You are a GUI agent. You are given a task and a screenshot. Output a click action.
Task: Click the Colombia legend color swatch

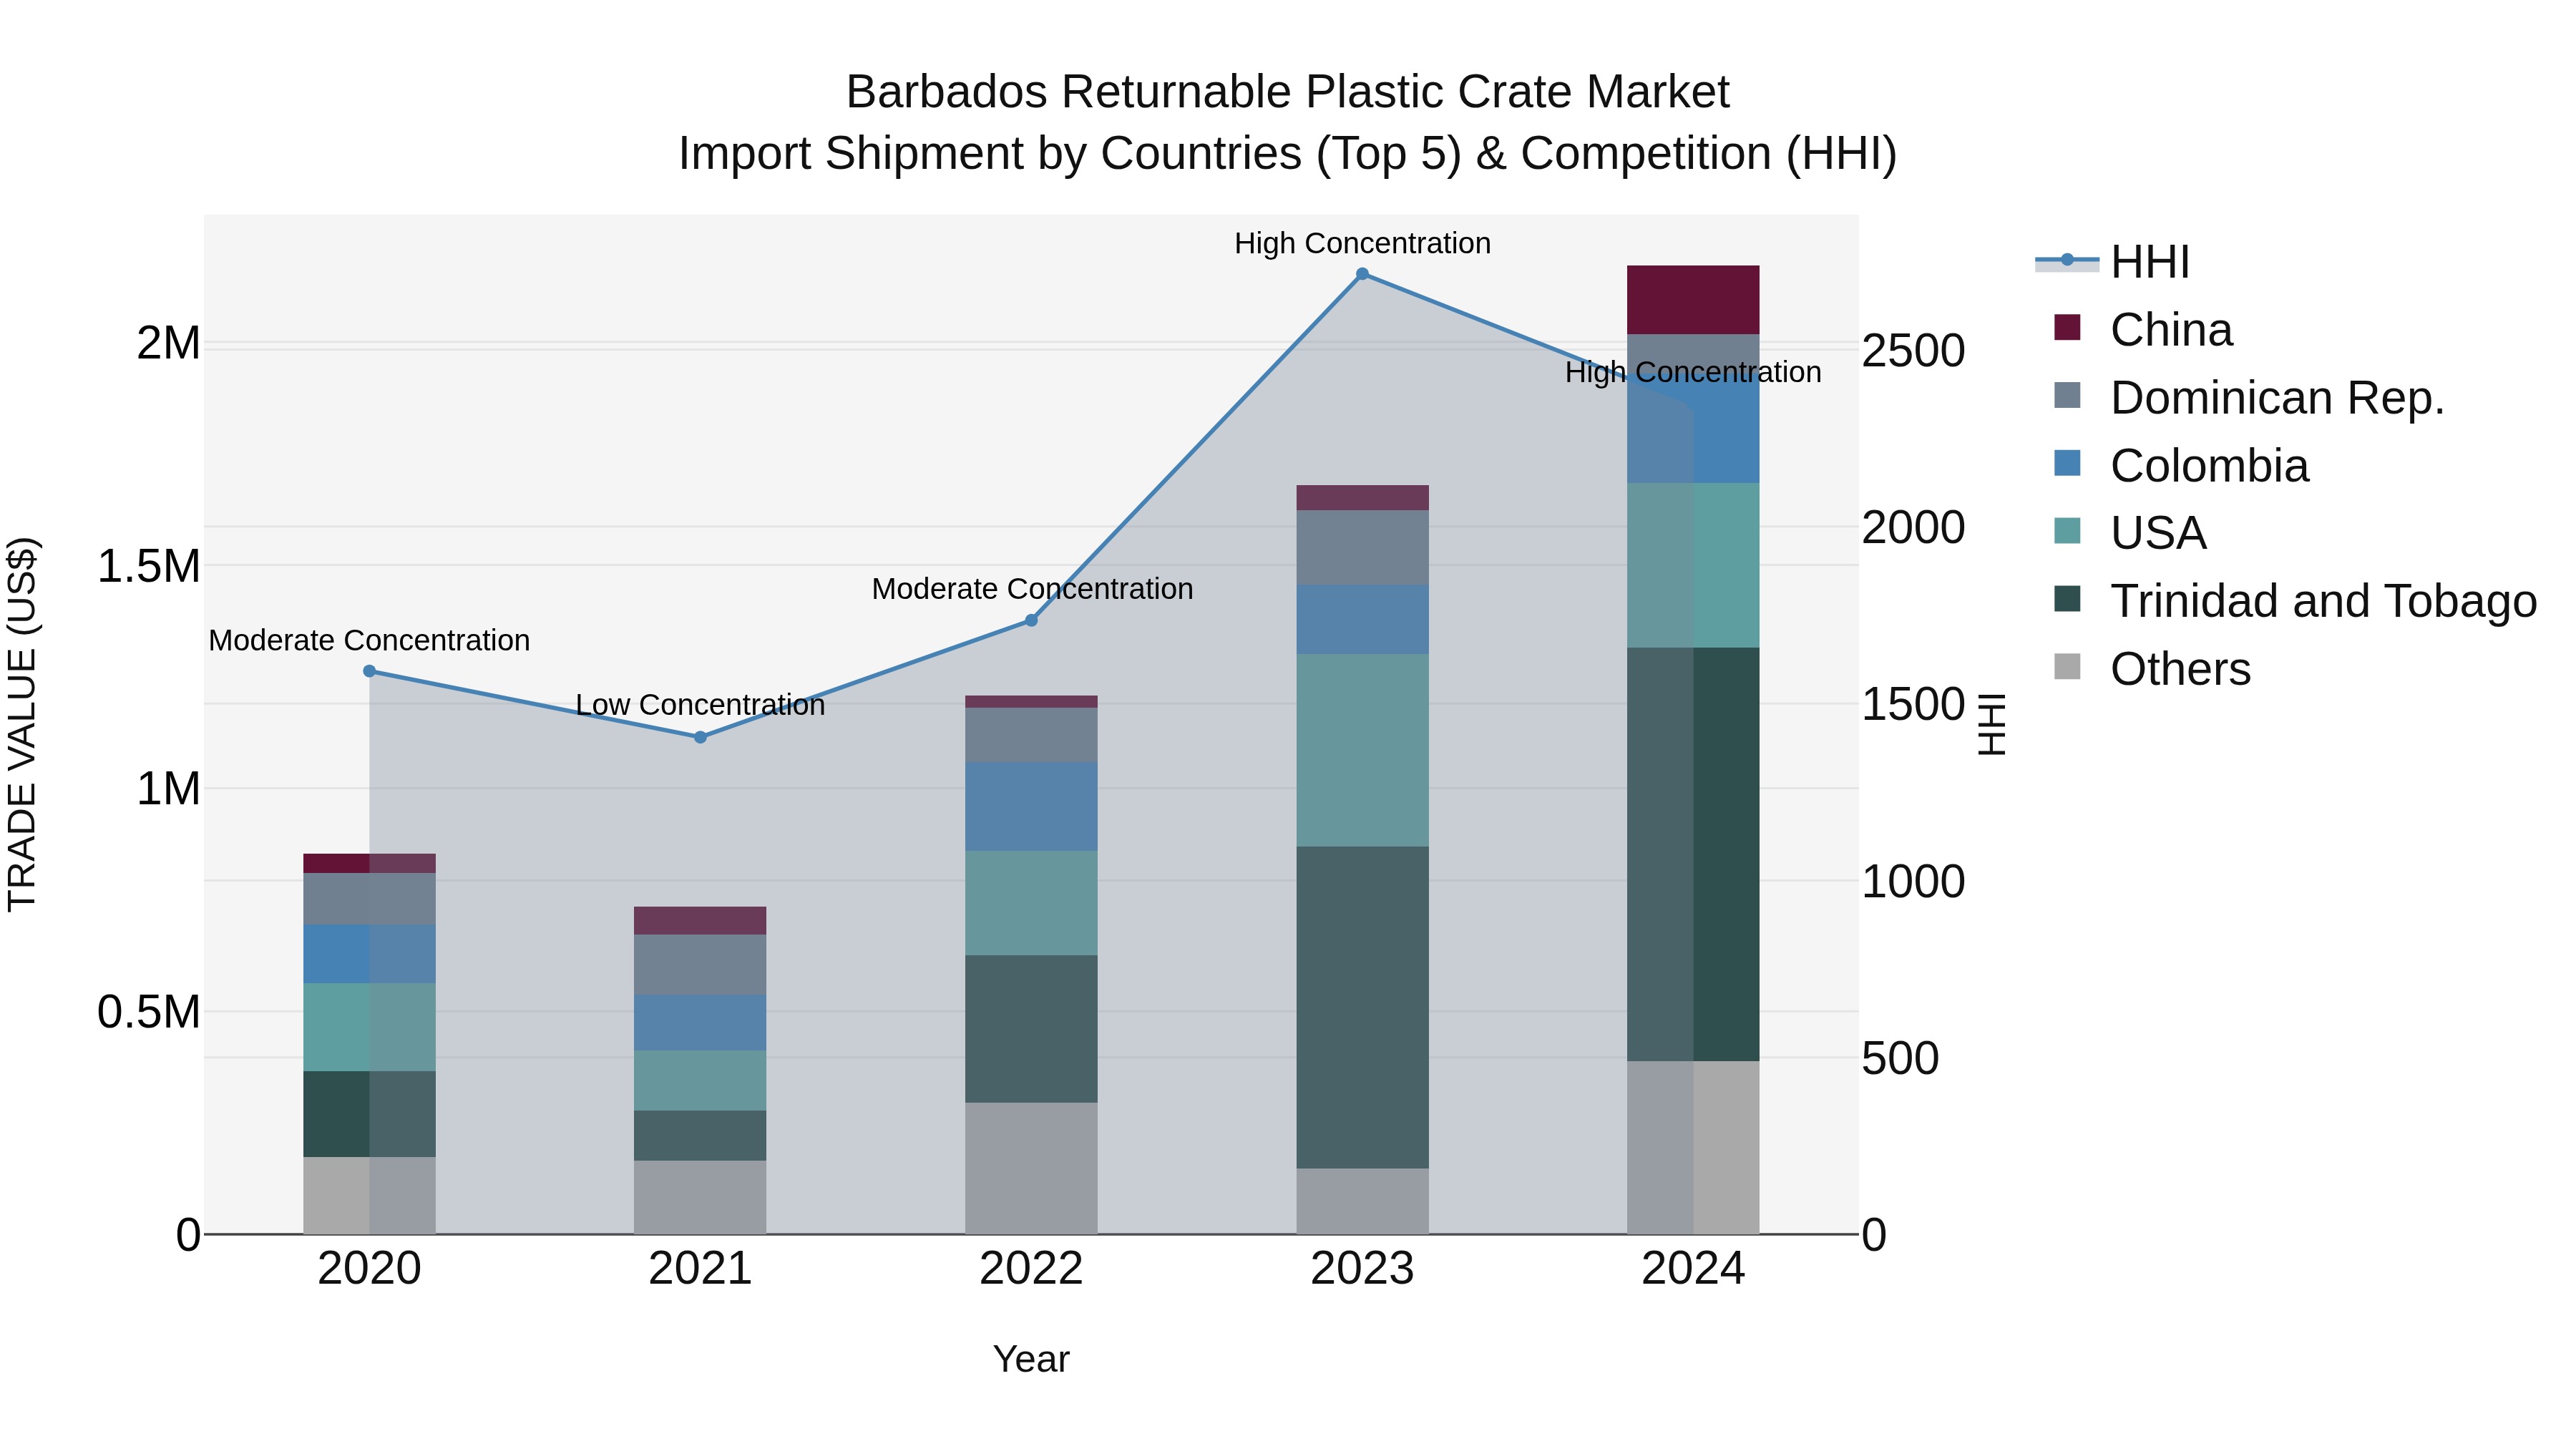click(x=2067, y=463)
